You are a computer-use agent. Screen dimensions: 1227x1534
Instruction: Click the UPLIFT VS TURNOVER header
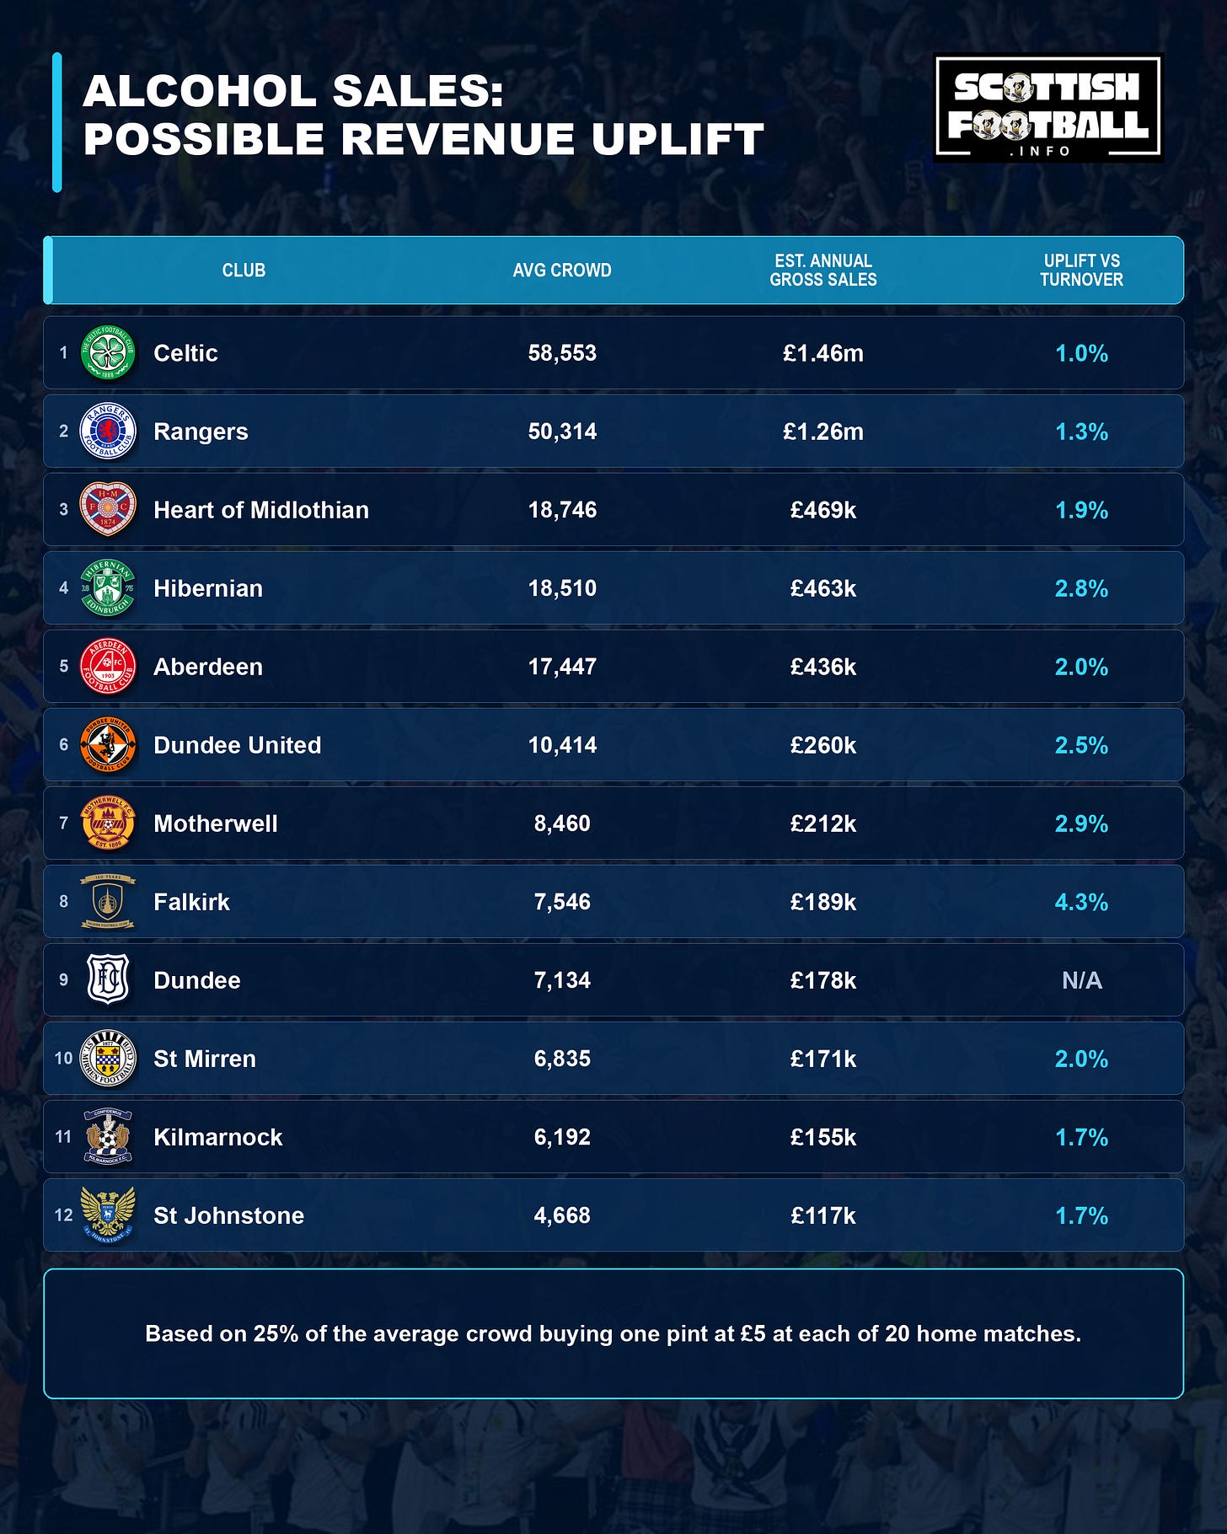point(1081,271)
